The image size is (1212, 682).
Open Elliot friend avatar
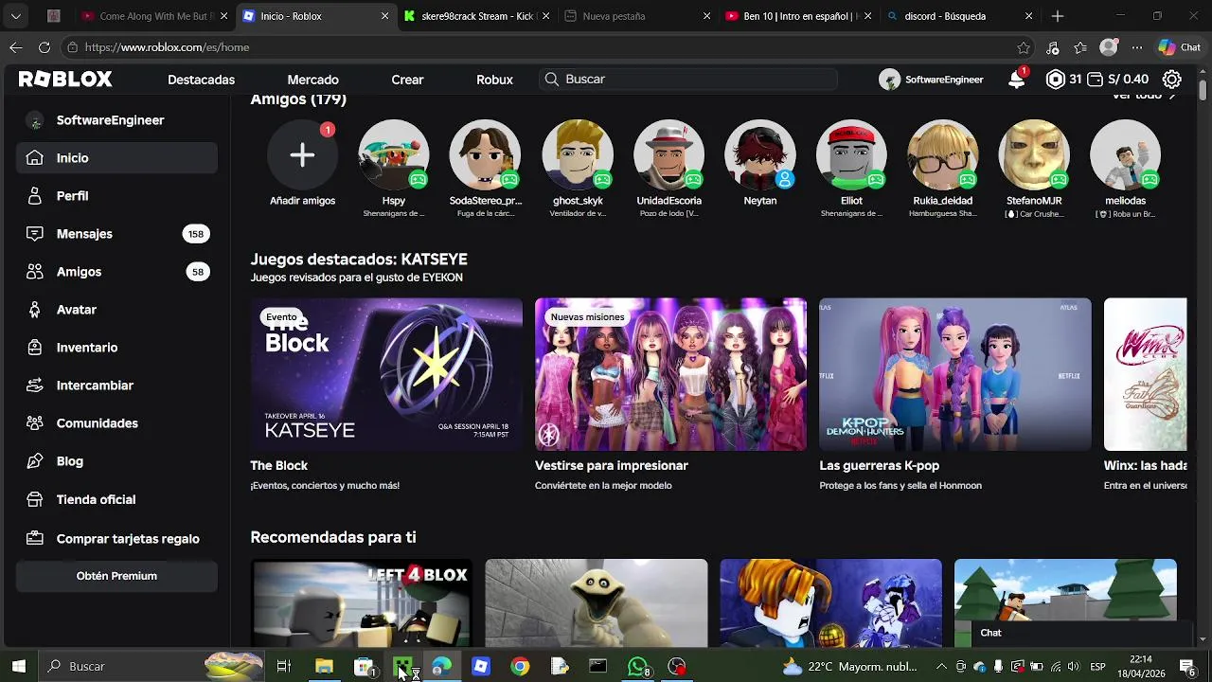coord(851,154)
